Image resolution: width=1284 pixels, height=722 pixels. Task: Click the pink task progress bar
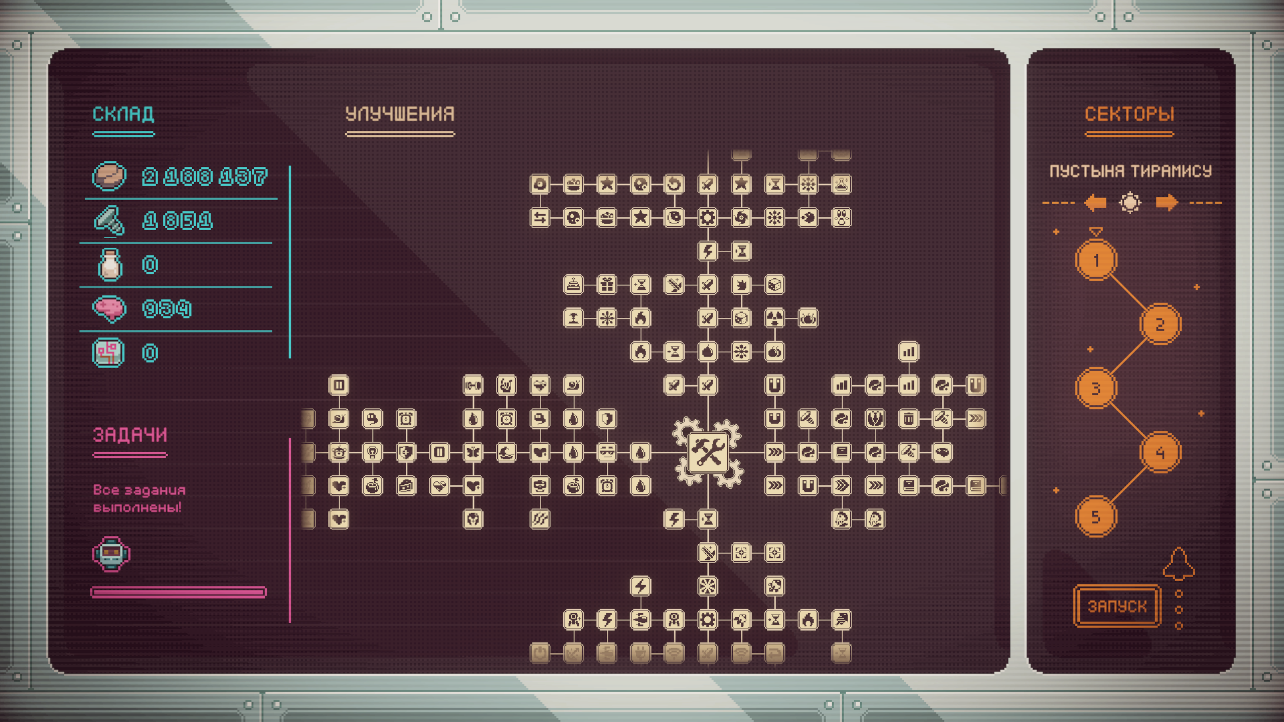tap(179, 592)
